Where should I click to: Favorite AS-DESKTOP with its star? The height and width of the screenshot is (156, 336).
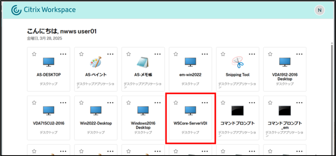pyautogui.click(x=34, y=54)
